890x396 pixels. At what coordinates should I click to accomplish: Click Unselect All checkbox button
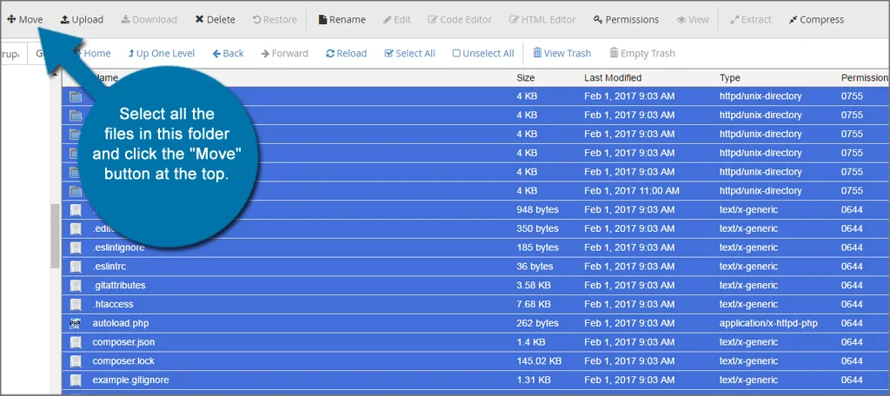483,53
